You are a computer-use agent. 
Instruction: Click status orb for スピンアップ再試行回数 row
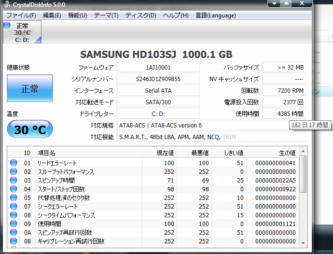[14, 233]
